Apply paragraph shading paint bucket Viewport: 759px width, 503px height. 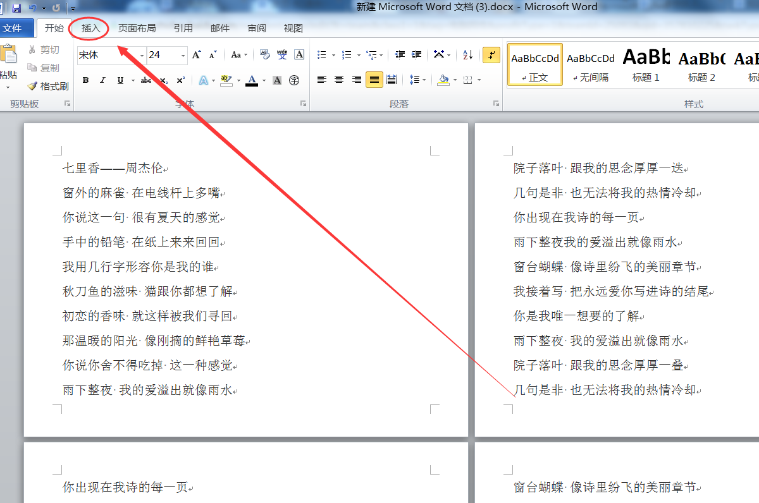click(443, 80)
